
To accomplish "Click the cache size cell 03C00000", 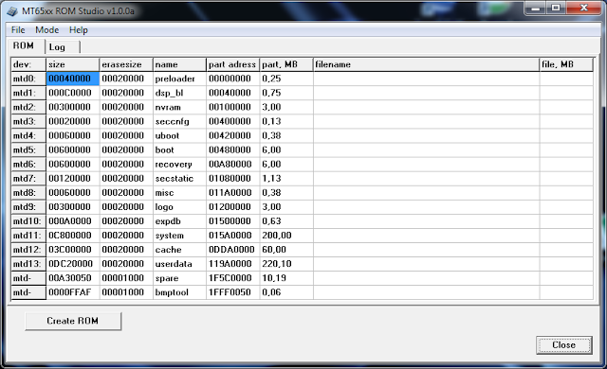I will point(73,250).
